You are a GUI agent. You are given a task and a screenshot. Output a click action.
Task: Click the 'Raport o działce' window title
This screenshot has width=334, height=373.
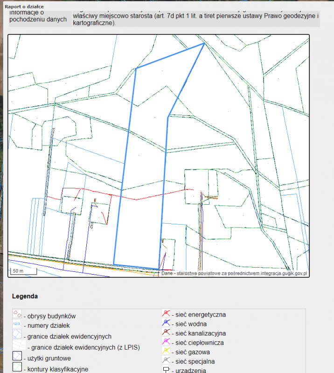[x=24, y=7]
